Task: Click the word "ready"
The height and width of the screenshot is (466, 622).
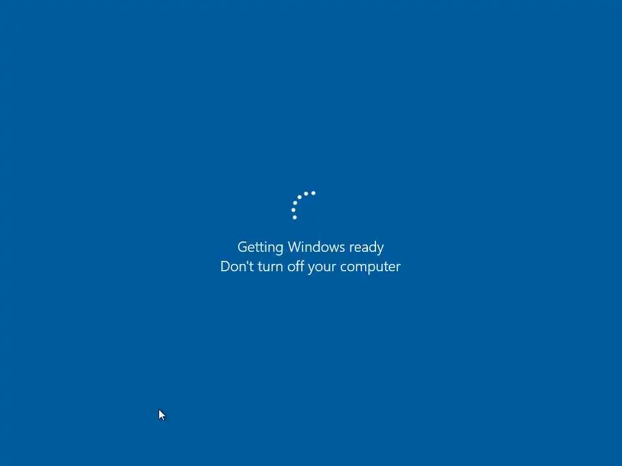Action: [366, 248]
